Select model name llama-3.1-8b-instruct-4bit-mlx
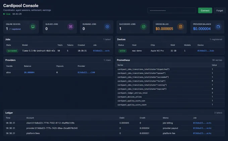This screenshot has height=141, width=228. point(39,51)
